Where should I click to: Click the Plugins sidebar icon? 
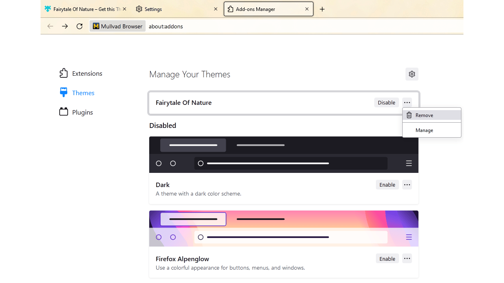pyautogui.click(x=64, y=112)
